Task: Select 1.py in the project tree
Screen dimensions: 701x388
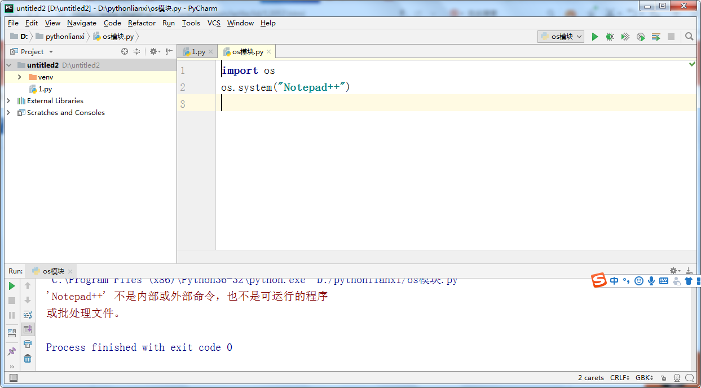Action: (x=45, y=89)
